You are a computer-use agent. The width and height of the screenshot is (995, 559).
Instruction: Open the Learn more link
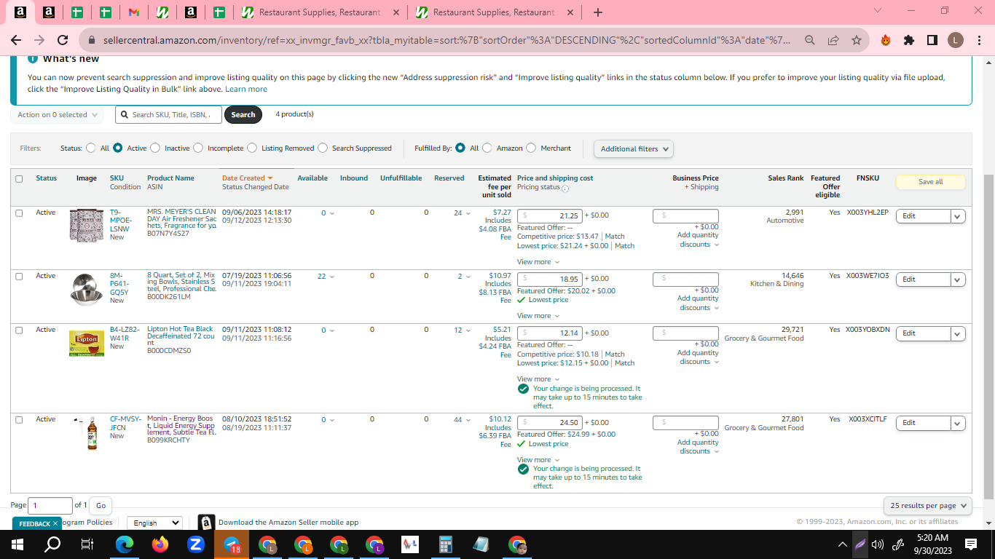click(x=246, y=89)
